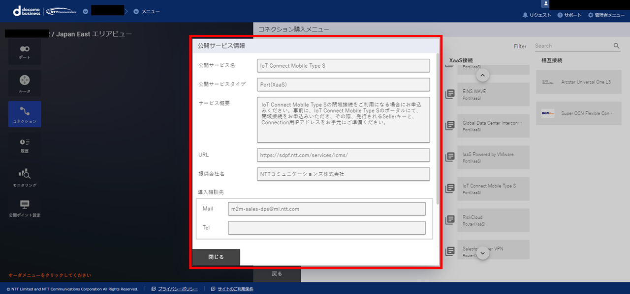Open the 履歴 history icon

(25, 145)
